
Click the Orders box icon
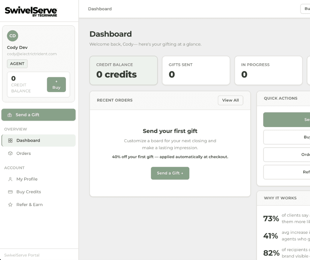click(x=10, y=153)
